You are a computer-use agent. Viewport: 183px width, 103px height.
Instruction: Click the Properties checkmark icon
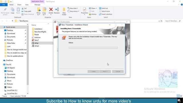[x=85, y=9]
